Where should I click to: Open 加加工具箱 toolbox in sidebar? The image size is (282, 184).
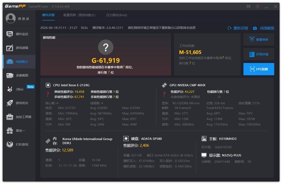[x=19, y=117]
